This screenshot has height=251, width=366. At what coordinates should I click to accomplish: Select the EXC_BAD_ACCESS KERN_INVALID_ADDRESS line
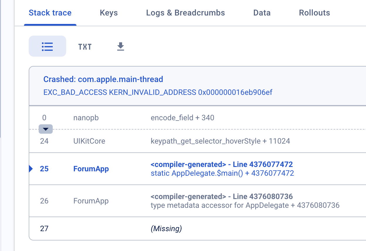pyautogui.click(x=158, y=93)
